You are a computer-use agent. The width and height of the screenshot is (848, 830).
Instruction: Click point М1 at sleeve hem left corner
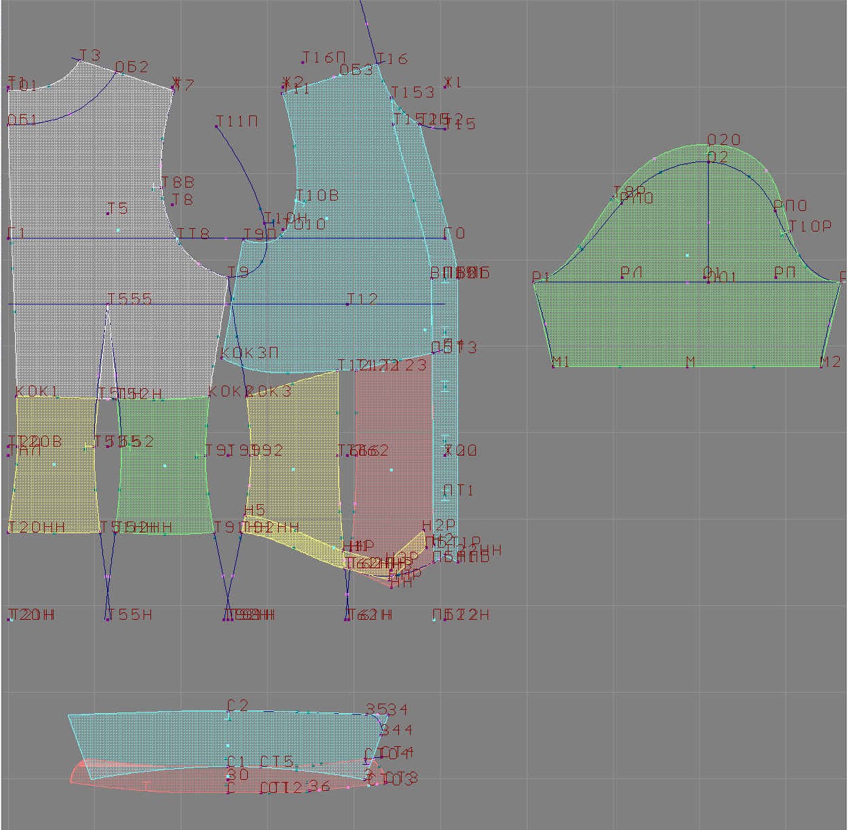click(553, 366)
